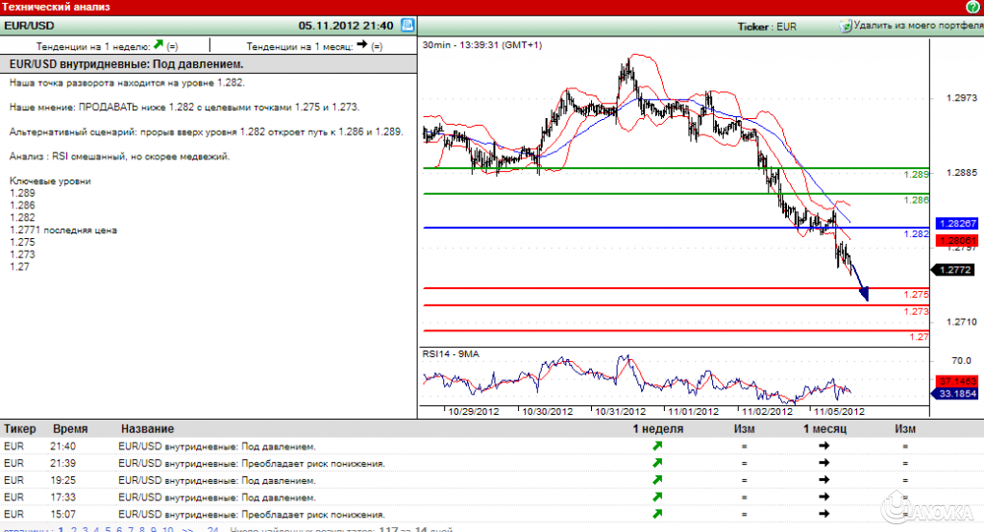Click green 1-week arrow in the 15:07 row
Screen dimensions: 984x532
[x=657, y=514]
